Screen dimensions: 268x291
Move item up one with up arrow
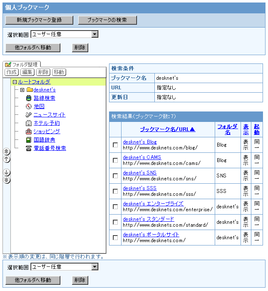[7, 159]
